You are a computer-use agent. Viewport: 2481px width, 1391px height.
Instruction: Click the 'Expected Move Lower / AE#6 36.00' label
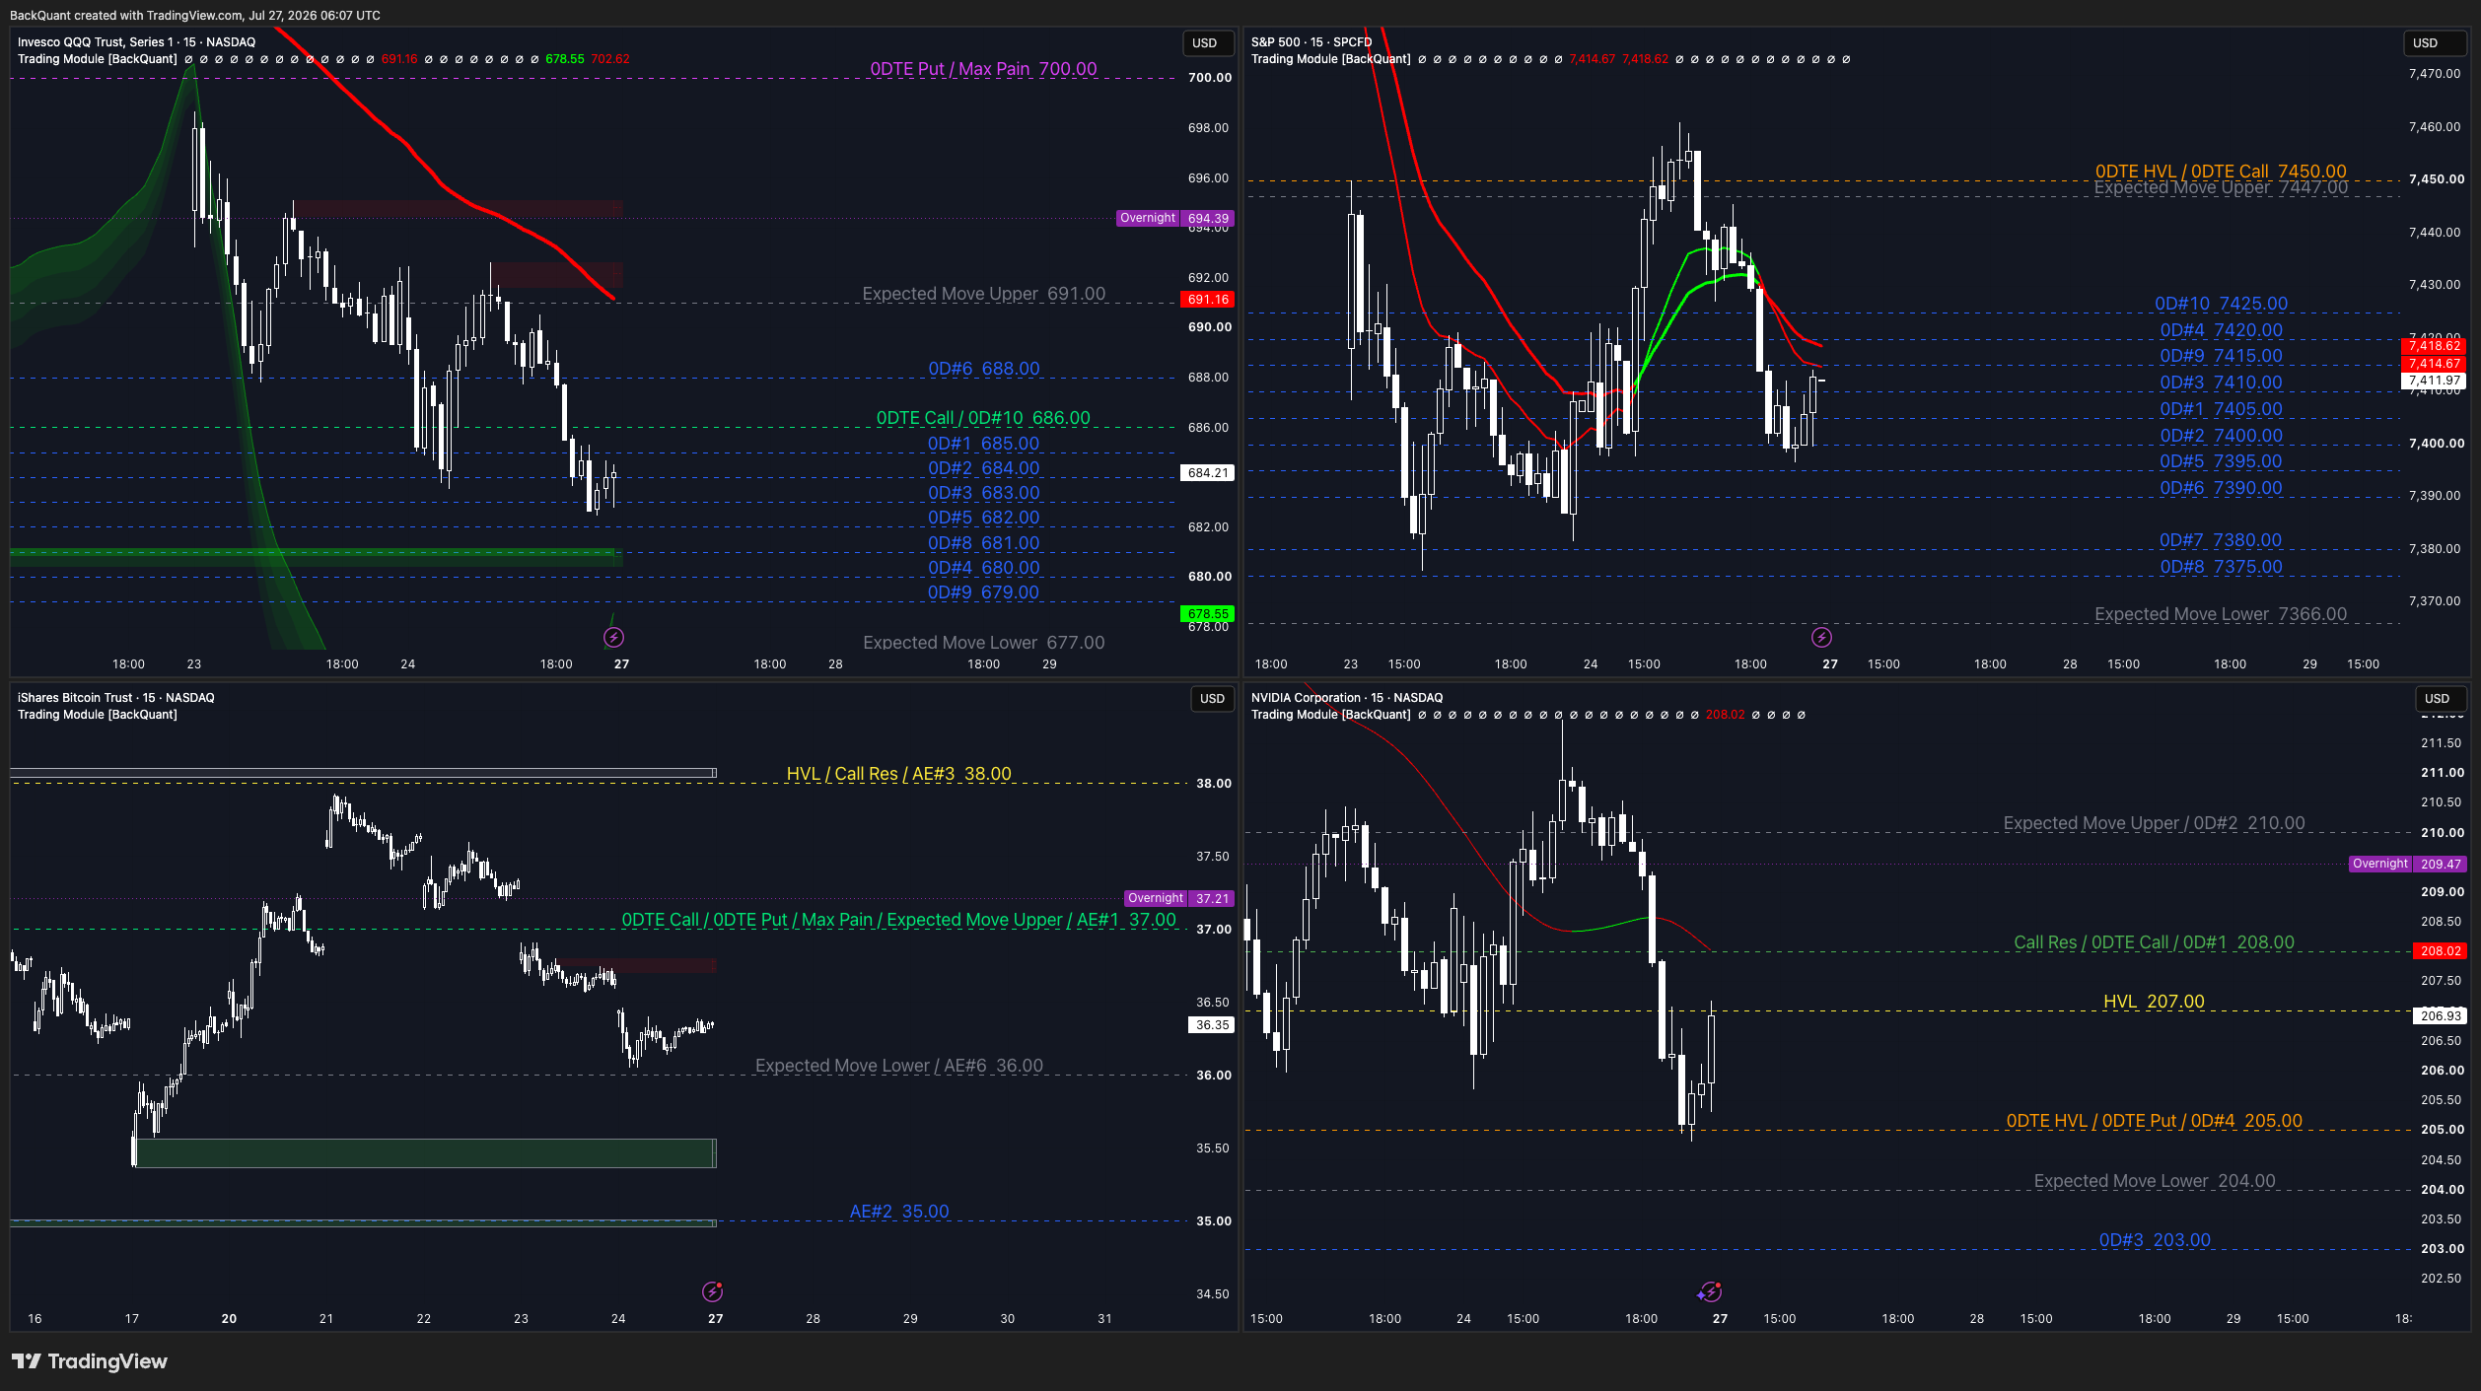click(898, 1066)
